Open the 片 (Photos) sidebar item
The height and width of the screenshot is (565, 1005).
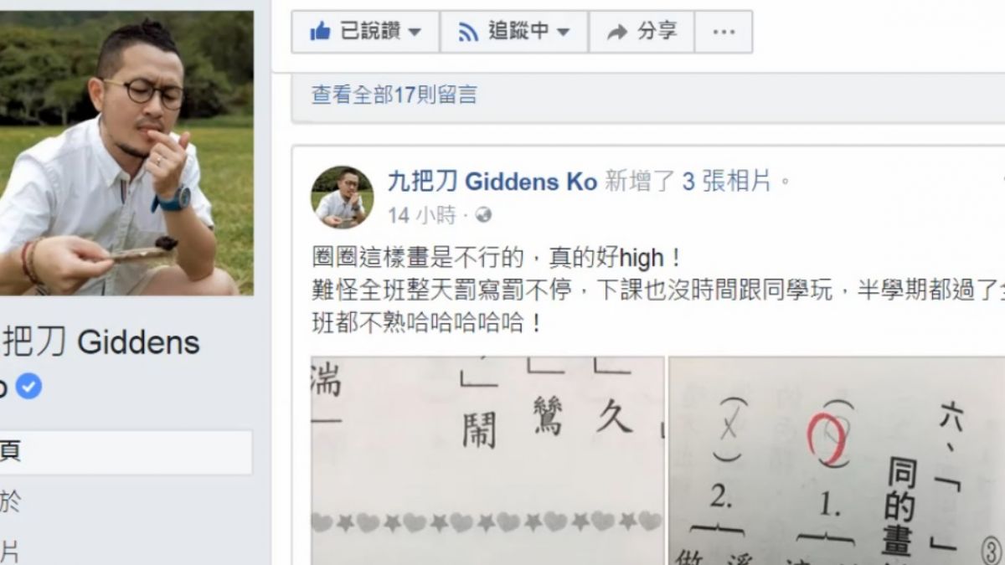pyautogui.click(x=9, y=552)
